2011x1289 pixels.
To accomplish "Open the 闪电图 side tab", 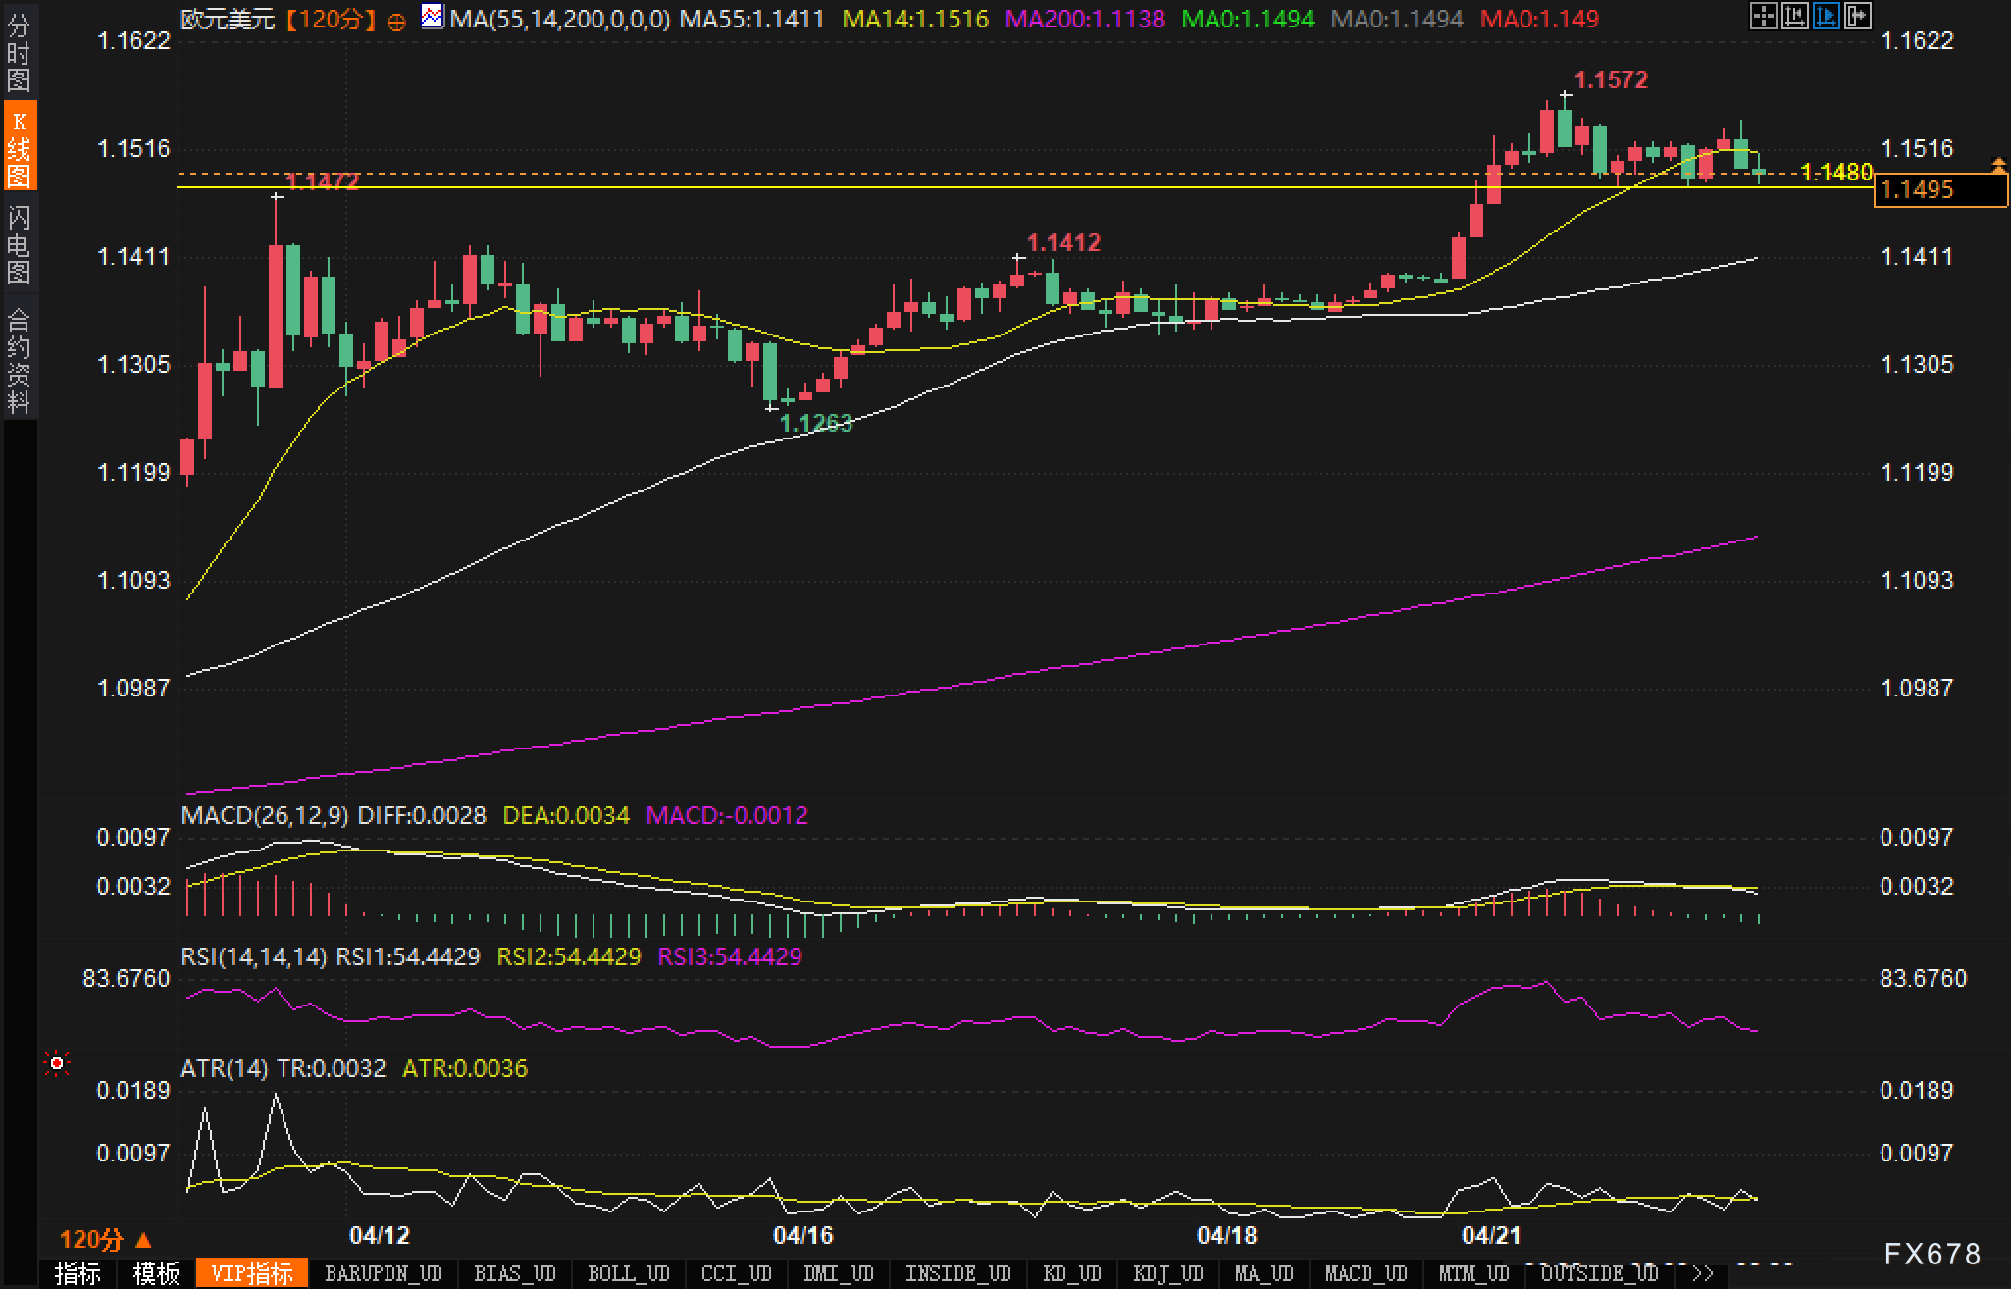I will click(19, 245).
